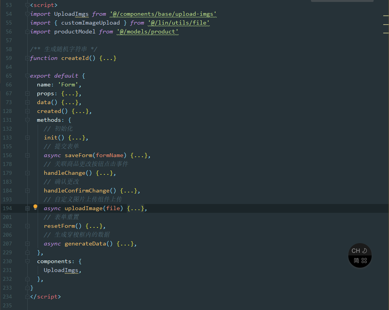Viewport: 389px width, 310px height.
Task: Click the 简 simplified Chinese IME button
Action: [x=356, y=261]
